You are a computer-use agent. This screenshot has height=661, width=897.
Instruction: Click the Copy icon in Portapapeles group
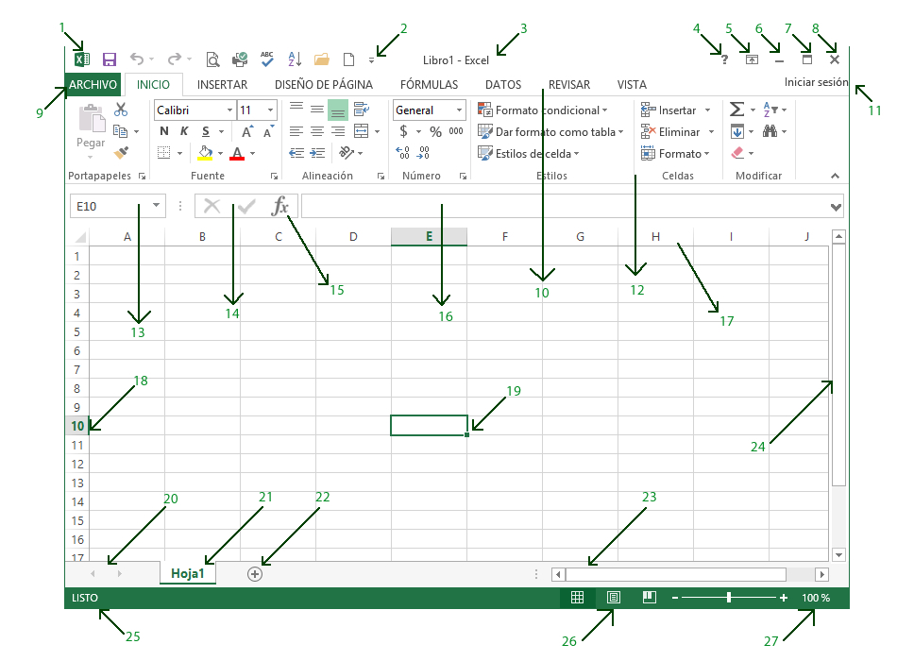[x=120, y=131]
